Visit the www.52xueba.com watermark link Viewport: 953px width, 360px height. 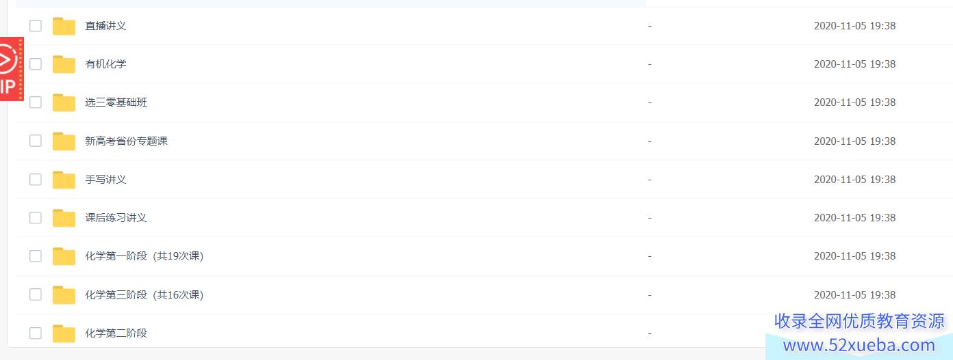(x=859, y=345)
